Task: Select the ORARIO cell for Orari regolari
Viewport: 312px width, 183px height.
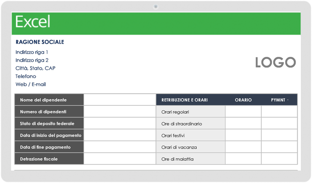Action: click(x=243, y=111)
